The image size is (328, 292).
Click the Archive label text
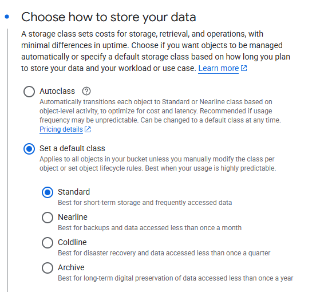click(x=71, y=267)
